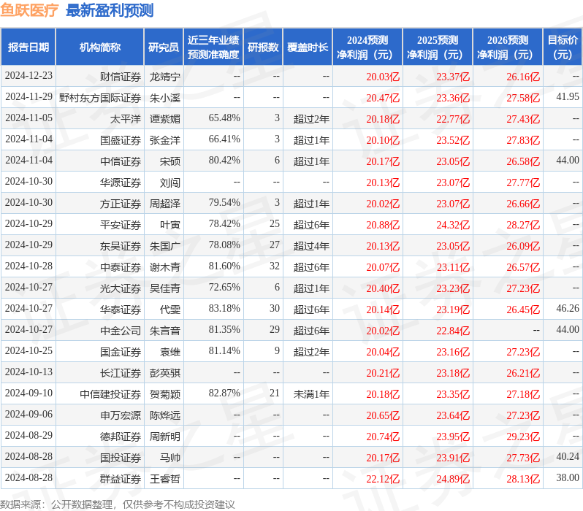Click 2024 forecast 22.12亿
The height and width of the screenshot is (511, 583).
[x=383, y=480]
